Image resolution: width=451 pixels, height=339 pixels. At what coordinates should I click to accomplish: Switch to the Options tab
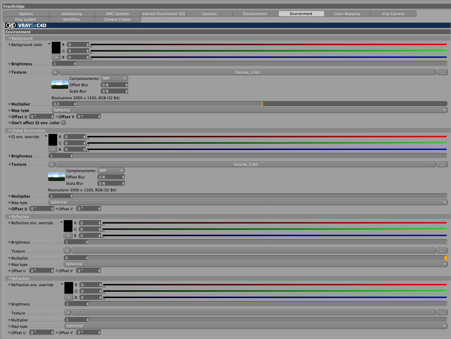26,14
